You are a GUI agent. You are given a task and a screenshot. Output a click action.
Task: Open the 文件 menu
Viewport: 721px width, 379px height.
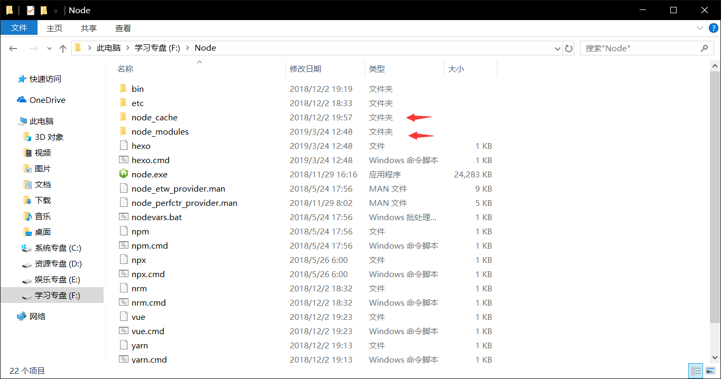(x=19, y=28)
